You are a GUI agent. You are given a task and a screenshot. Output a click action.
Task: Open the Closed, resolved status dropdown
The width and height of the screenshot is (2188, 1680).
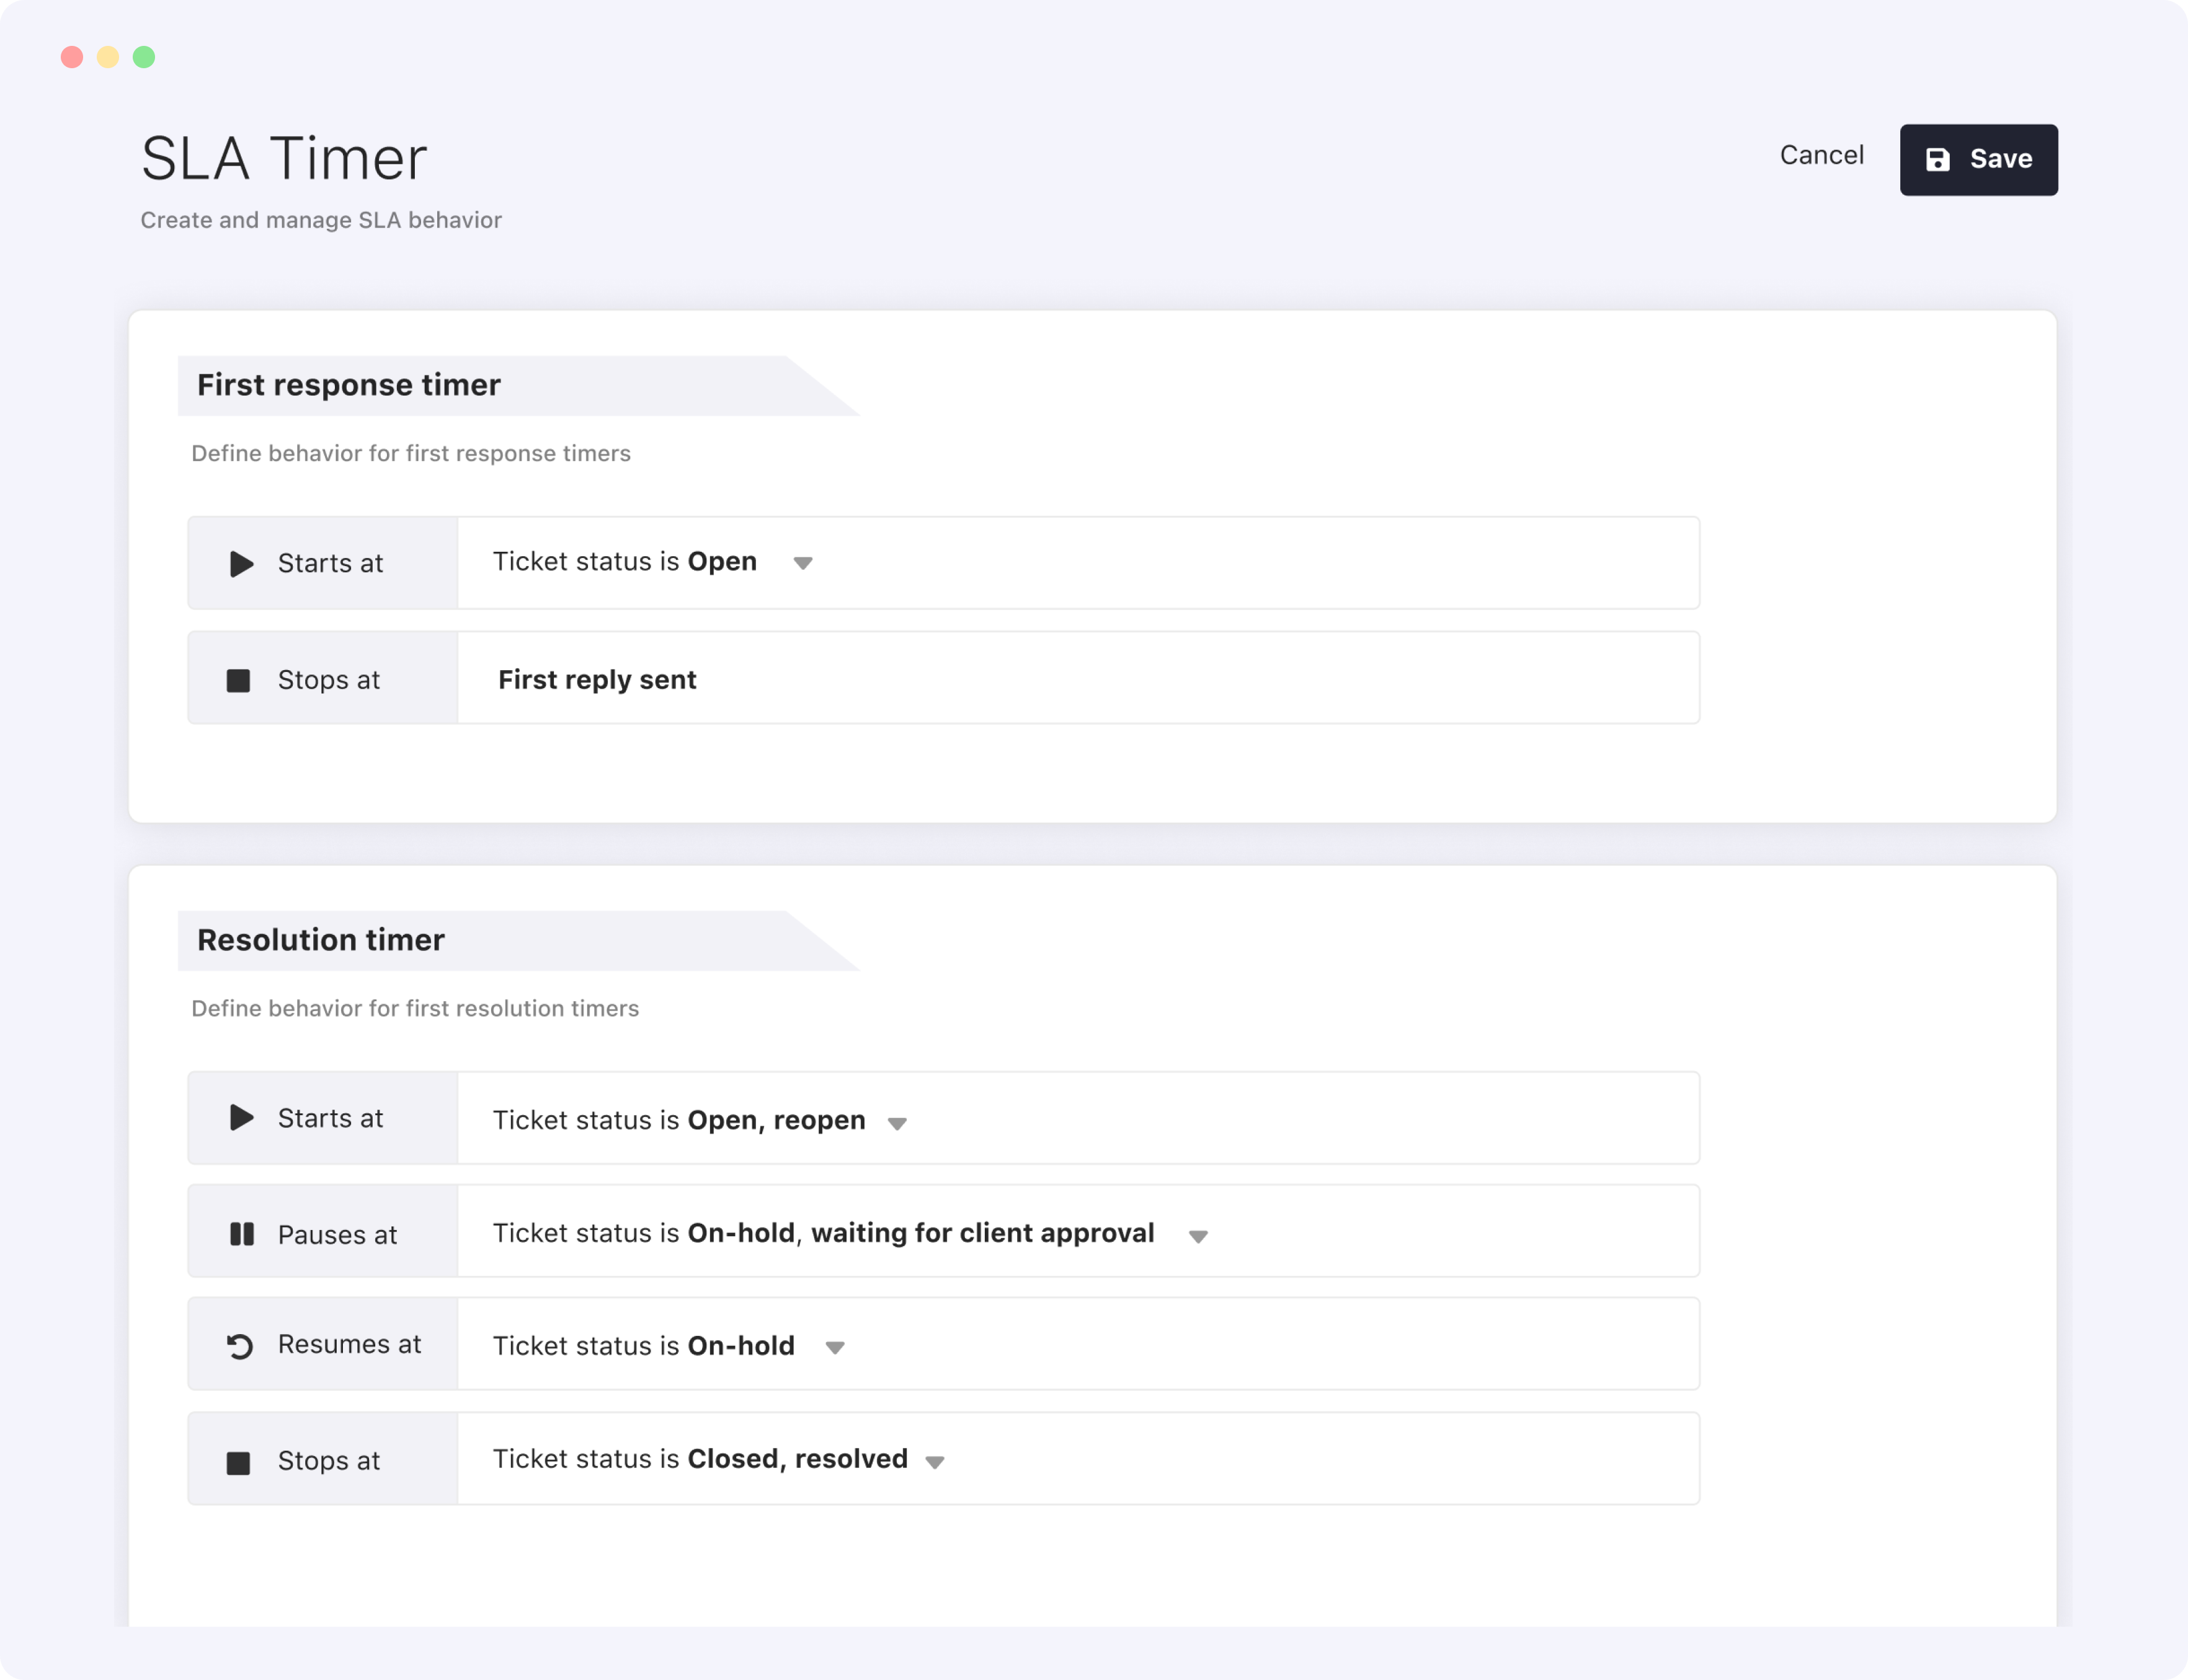point(935,1461)
